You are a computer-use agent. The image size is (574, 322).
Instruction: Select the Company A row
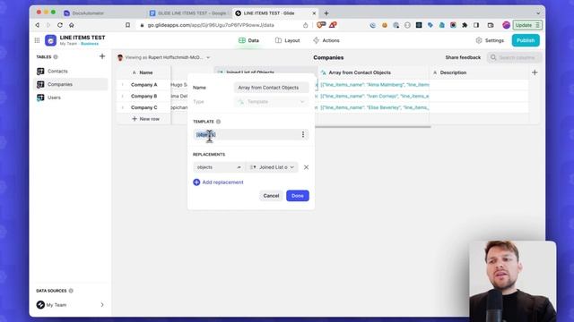[x=143, y=85]
